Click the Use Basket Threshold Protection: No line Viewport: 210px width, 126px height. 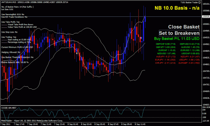coord(17,57)
